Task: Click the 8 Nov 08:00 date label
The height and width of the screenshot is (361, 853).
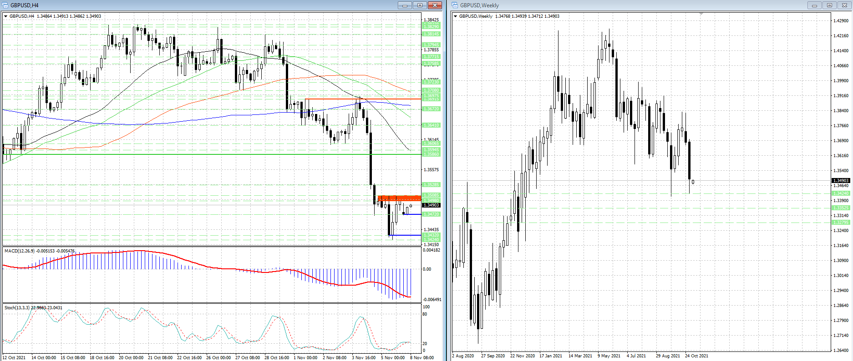Action: (x=421, y=358)
